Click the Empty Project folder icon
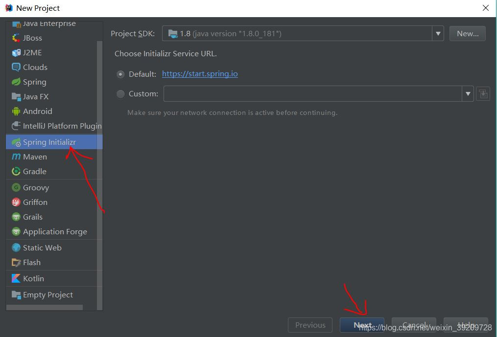 tap(16, 294)
